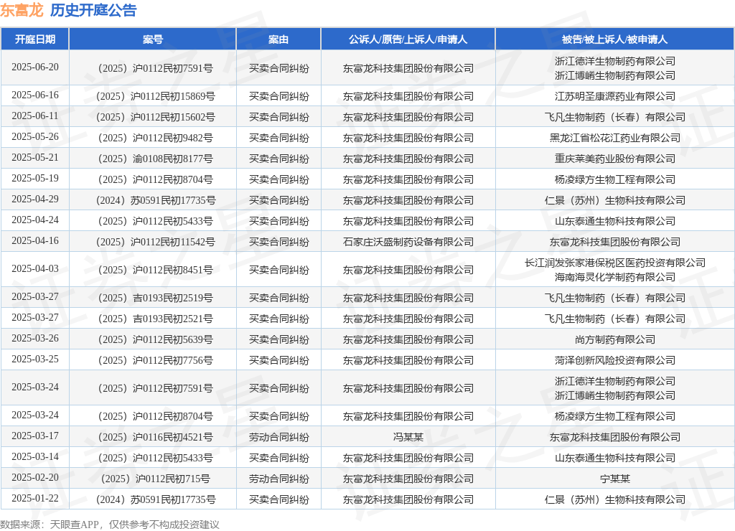This screenshot has width=735, height=531.
Task: Click defendant 菏泽创新风险投资有限公司
Action: 615,360
